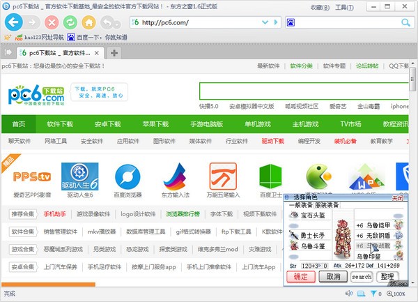The image size is (418, 302).
Task: Click the speaker mute icon in status bar
Action: pos(349,294)
